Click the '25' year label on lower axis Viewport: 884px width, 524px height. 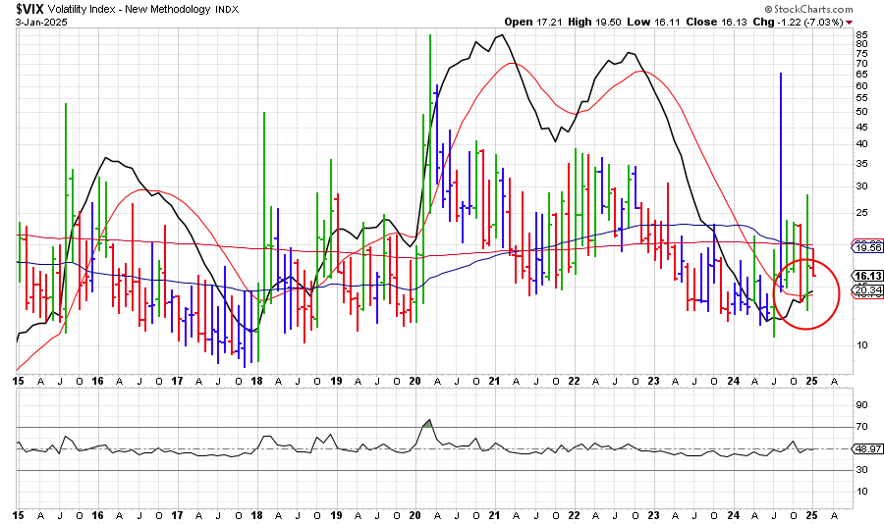click(811, 513)
